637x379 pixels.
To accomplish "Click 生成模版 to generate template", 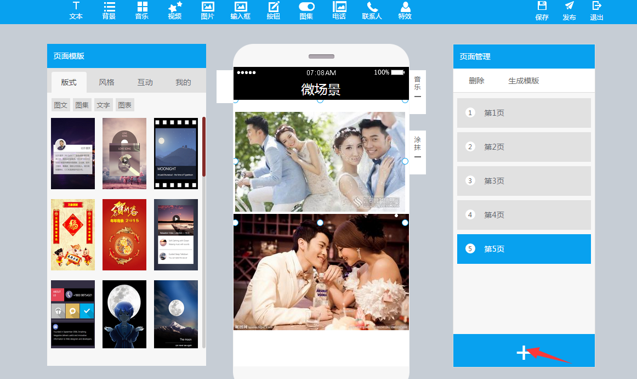I will point(524,81).
